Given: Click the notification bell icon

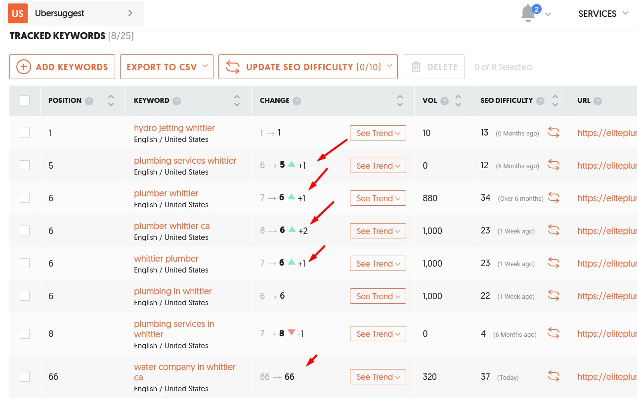Looking at the screenshot, I should 528,13.
